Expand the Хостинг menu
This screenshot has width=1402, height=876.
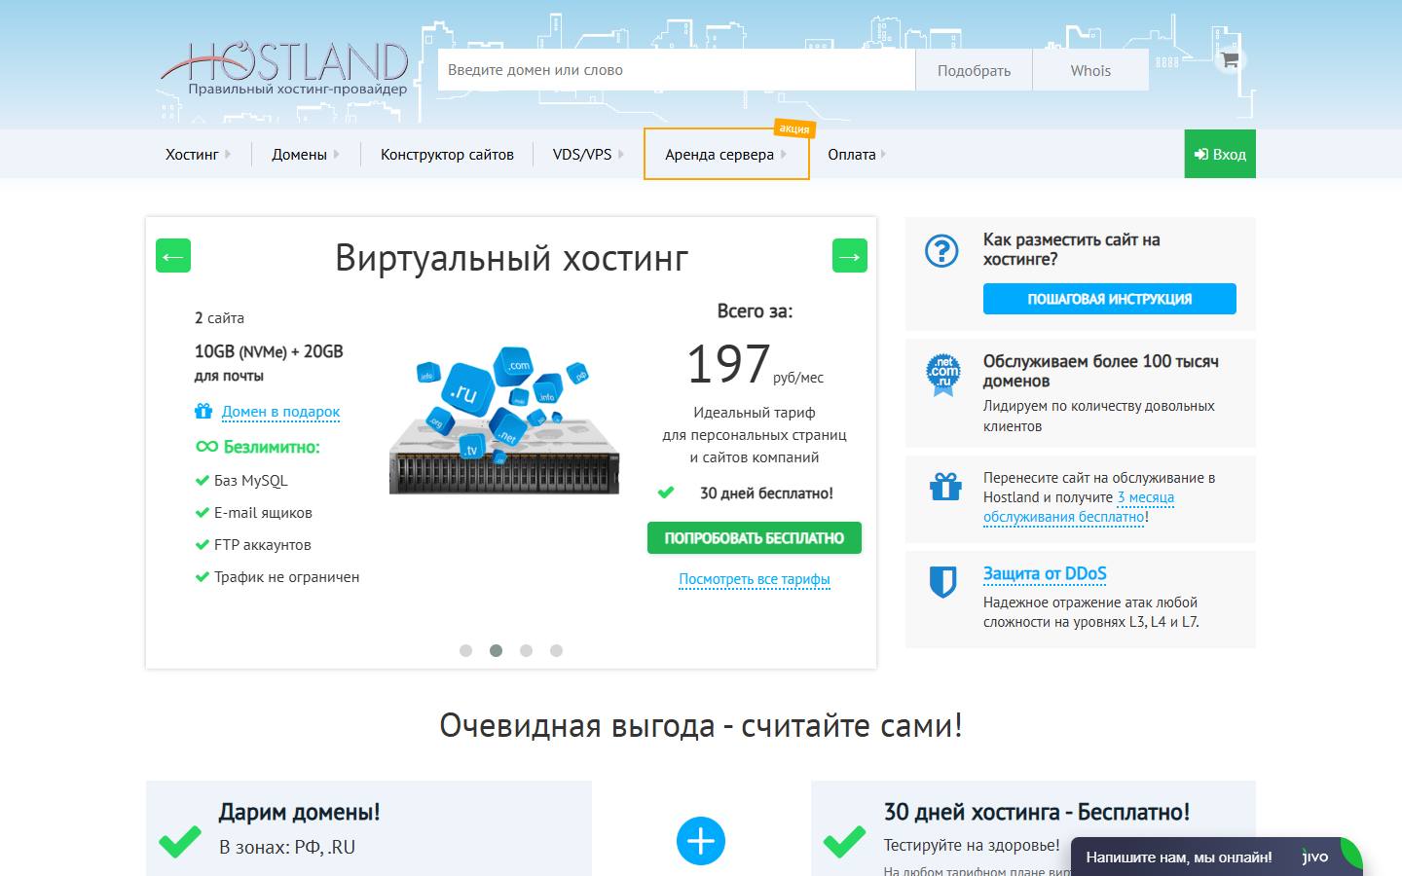(198, 154)
